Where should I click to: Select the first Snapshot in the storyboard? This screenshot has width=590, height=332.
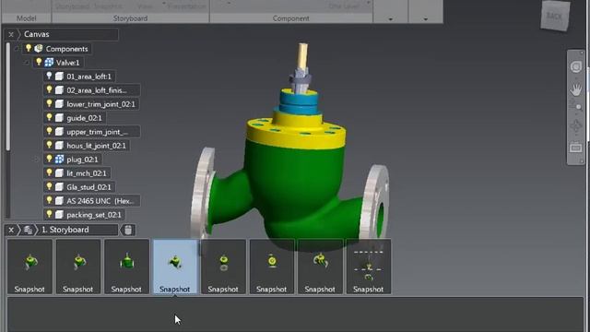pos(29,267)
